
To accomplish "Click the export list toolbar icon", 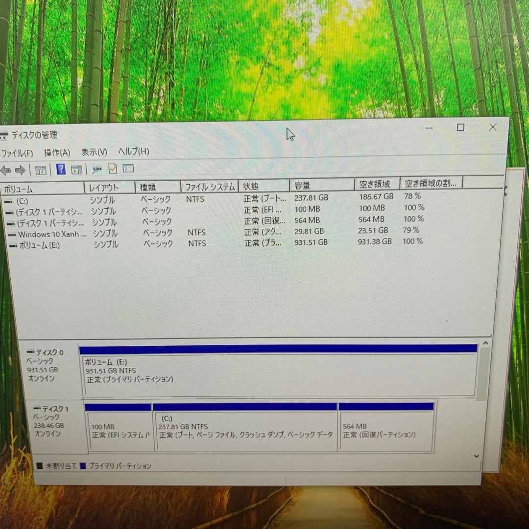I will point(128,169).
